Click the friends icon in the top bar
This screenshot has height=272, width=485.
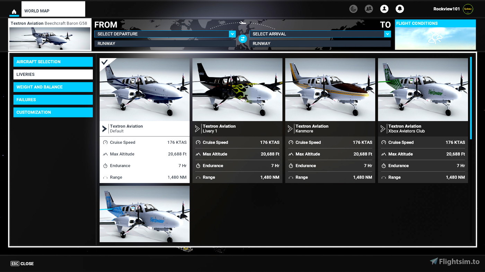pyautogui.click(x=369, y=9)
